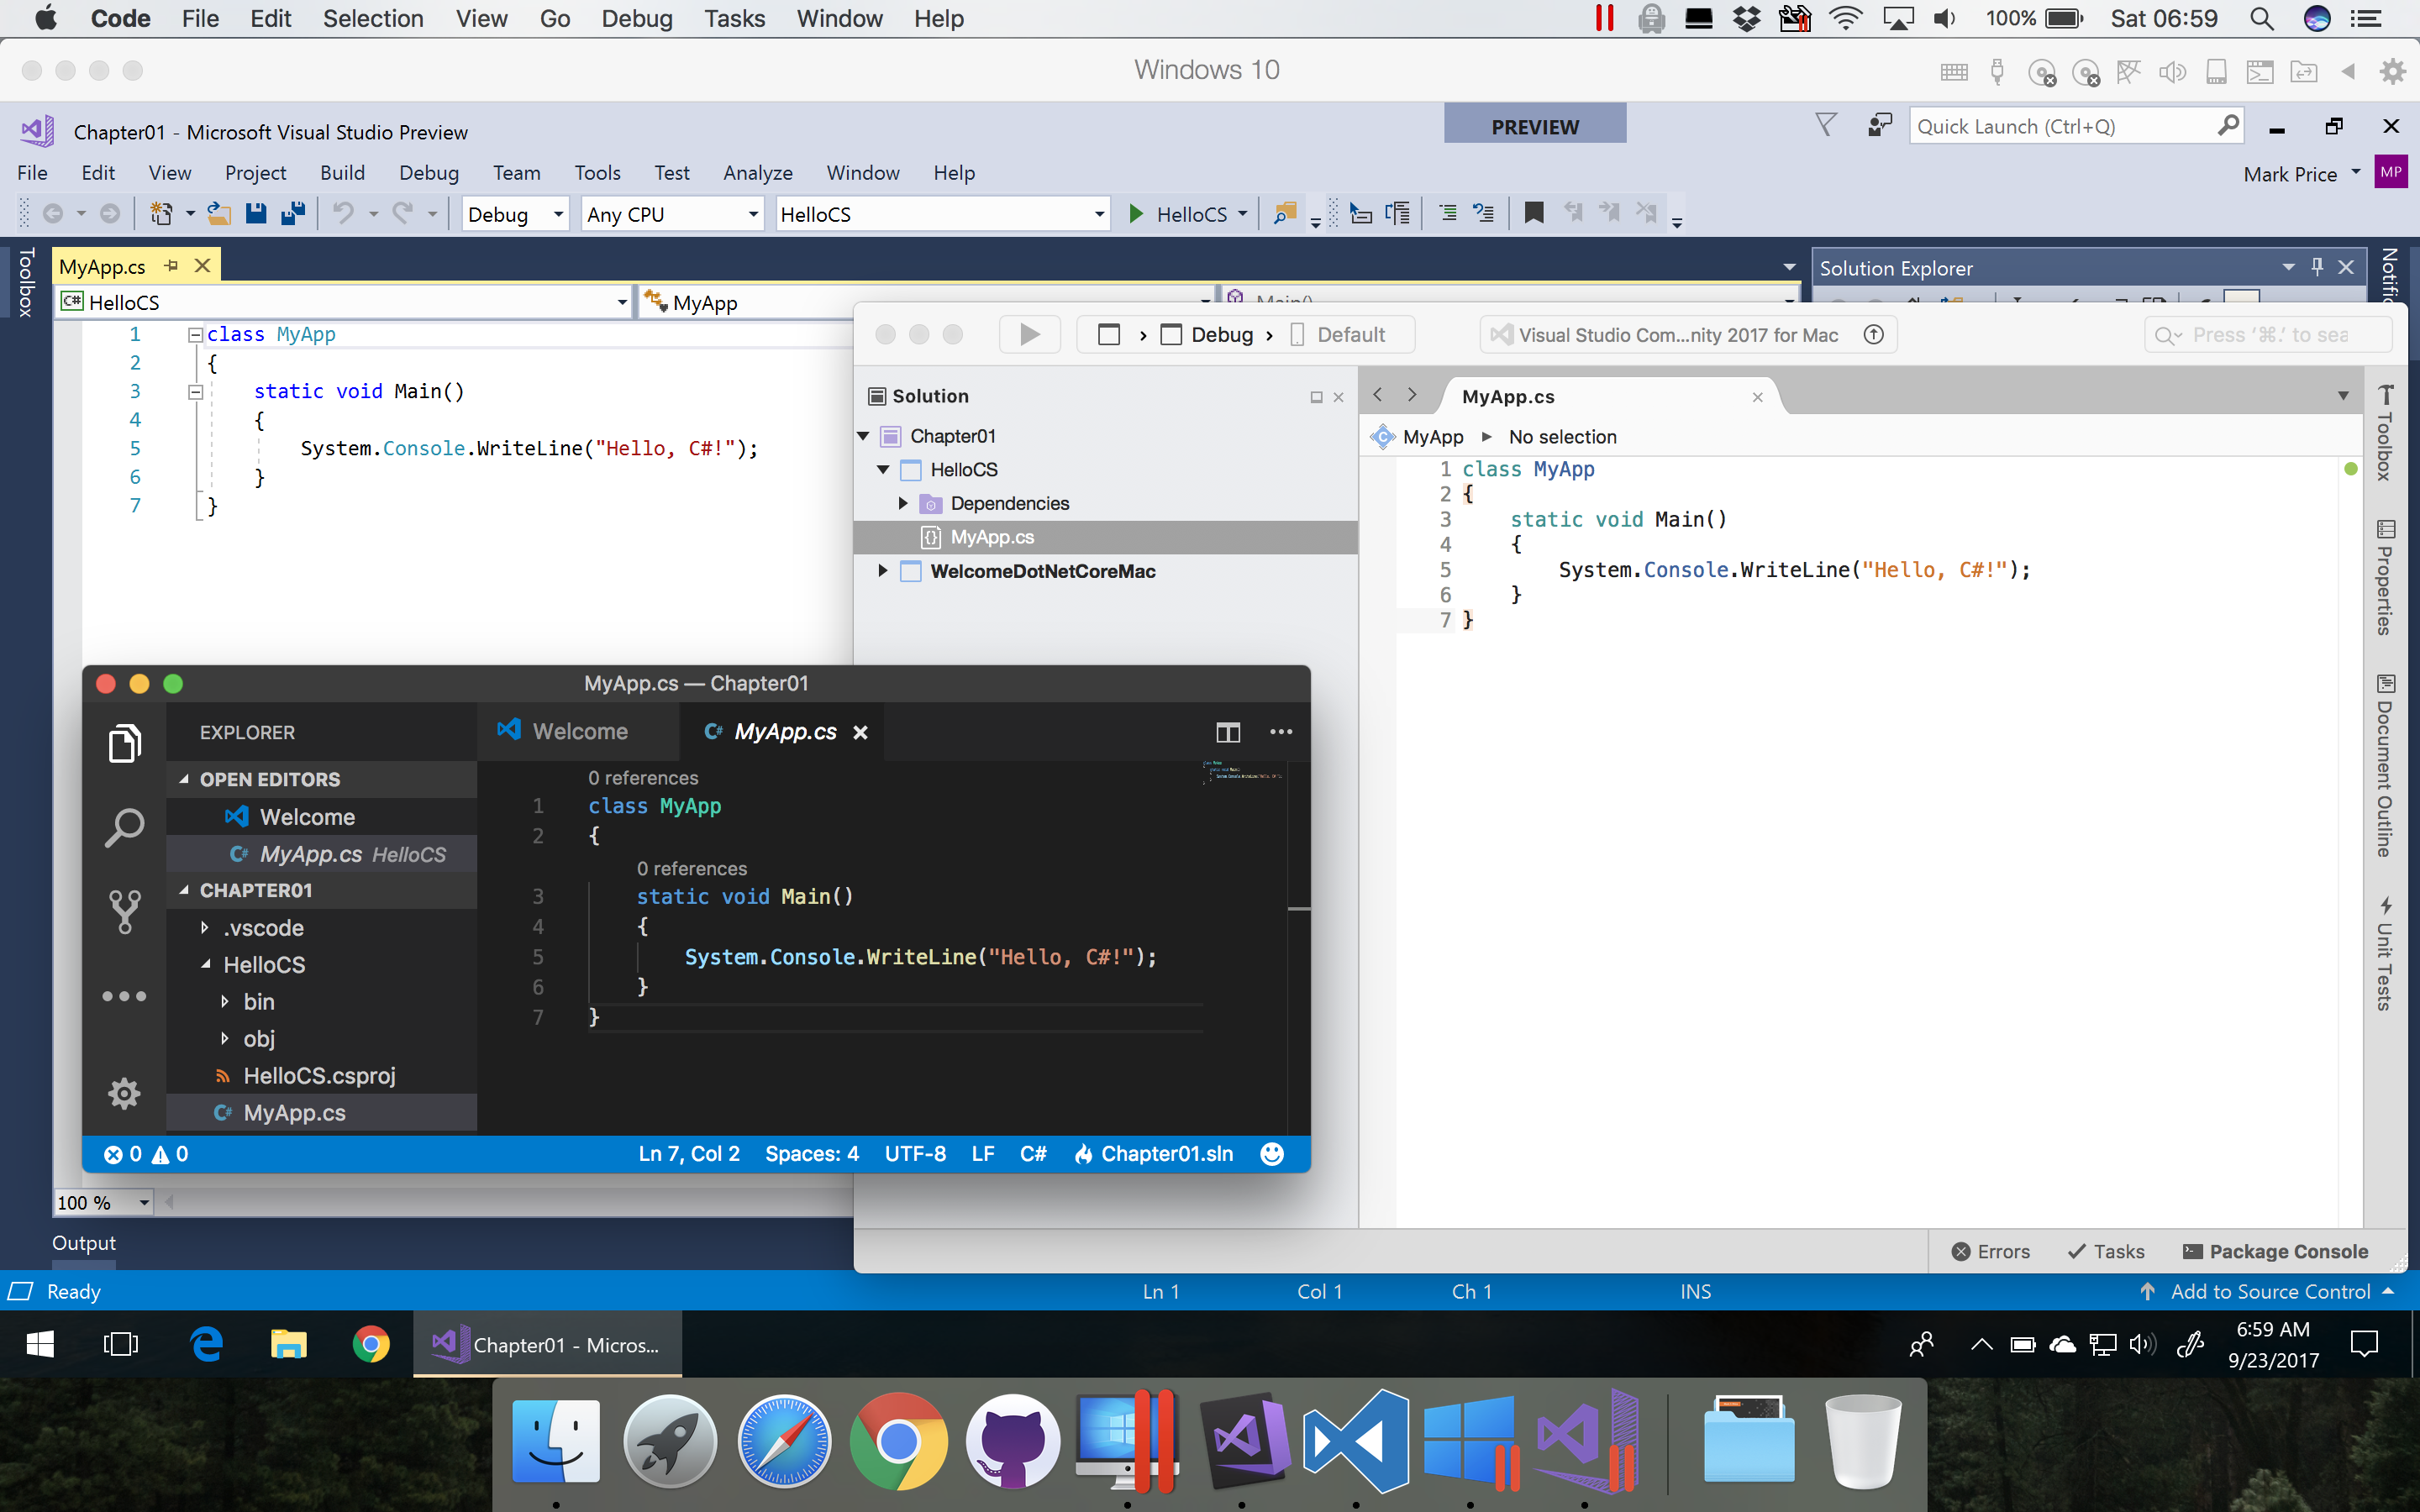
Task: Open the Errors pad button
Action: 1990,1251
